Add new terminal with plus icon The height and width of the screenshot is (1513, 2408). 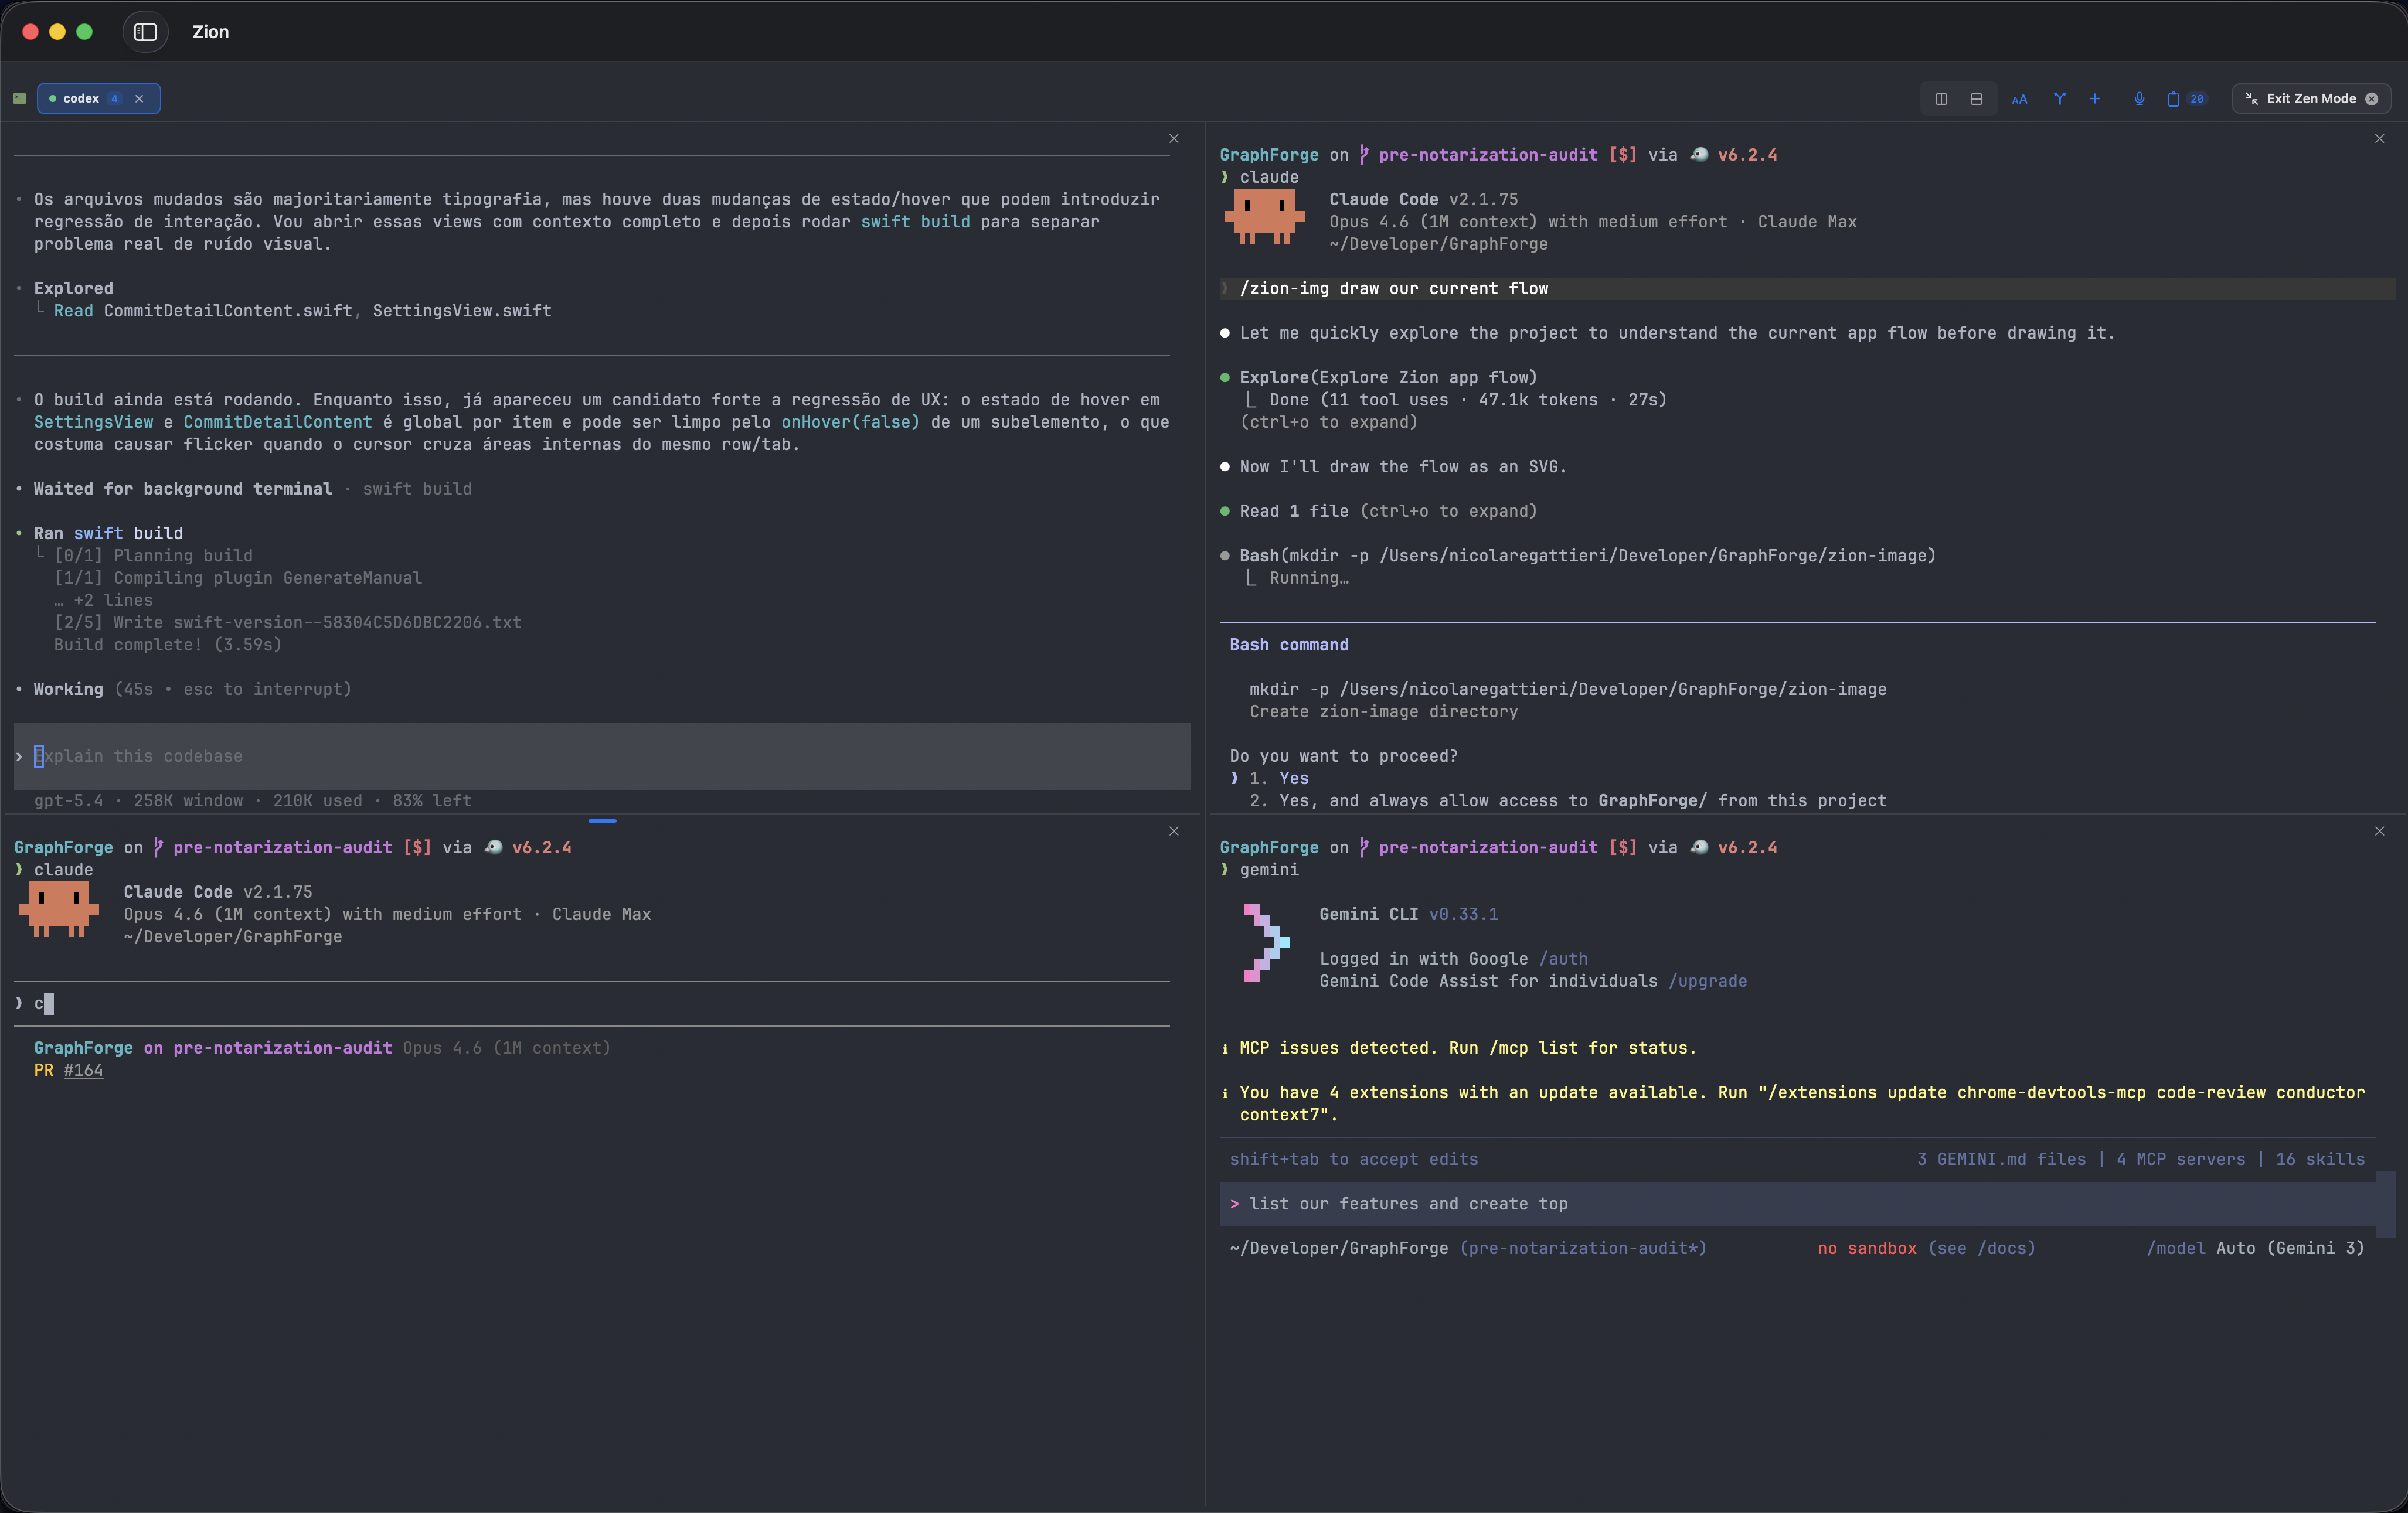(x=2095, y=99)
